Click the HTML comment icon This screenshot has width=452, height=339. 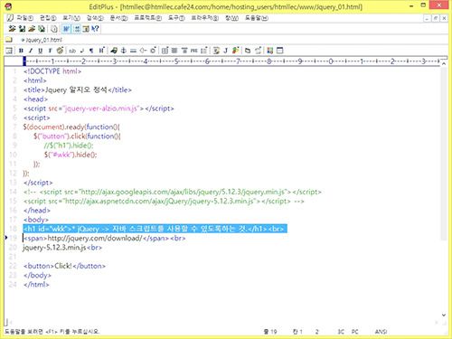click(143, 51)
